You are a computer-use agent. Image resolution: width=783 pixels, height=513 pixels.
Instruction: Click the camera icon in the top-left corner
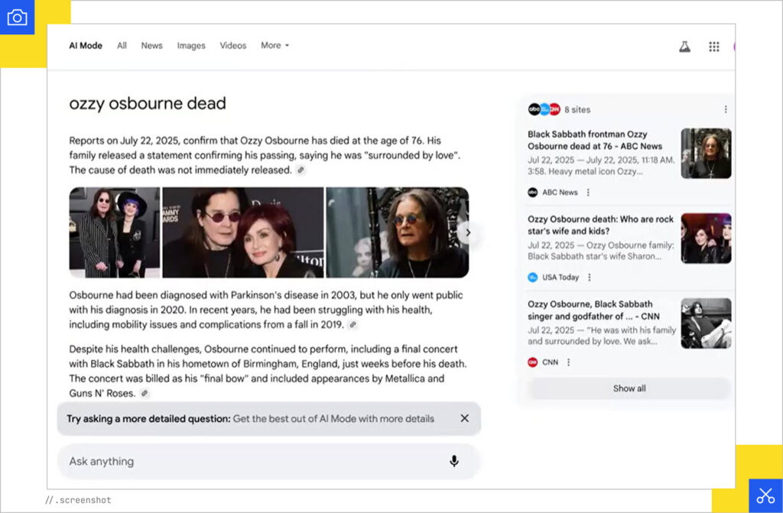(18, 17)
